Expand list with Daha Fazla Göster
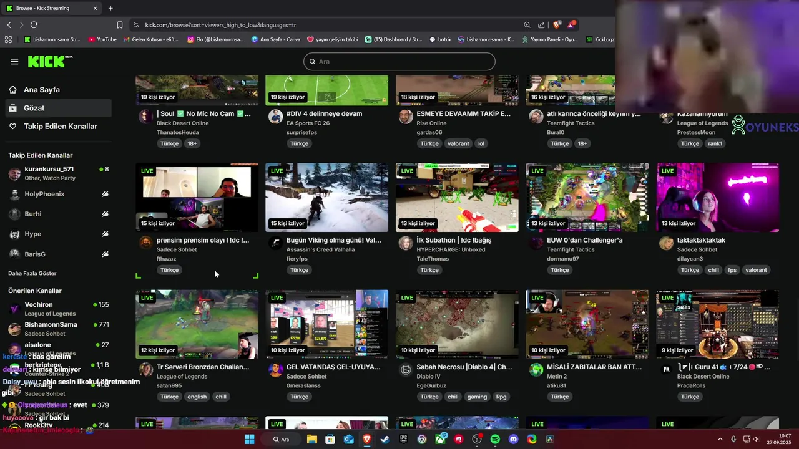Screen dimensions: 799x449 32,273
